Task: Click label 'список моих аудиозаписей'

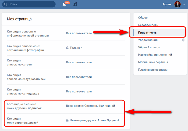Action: coord(26,79)
